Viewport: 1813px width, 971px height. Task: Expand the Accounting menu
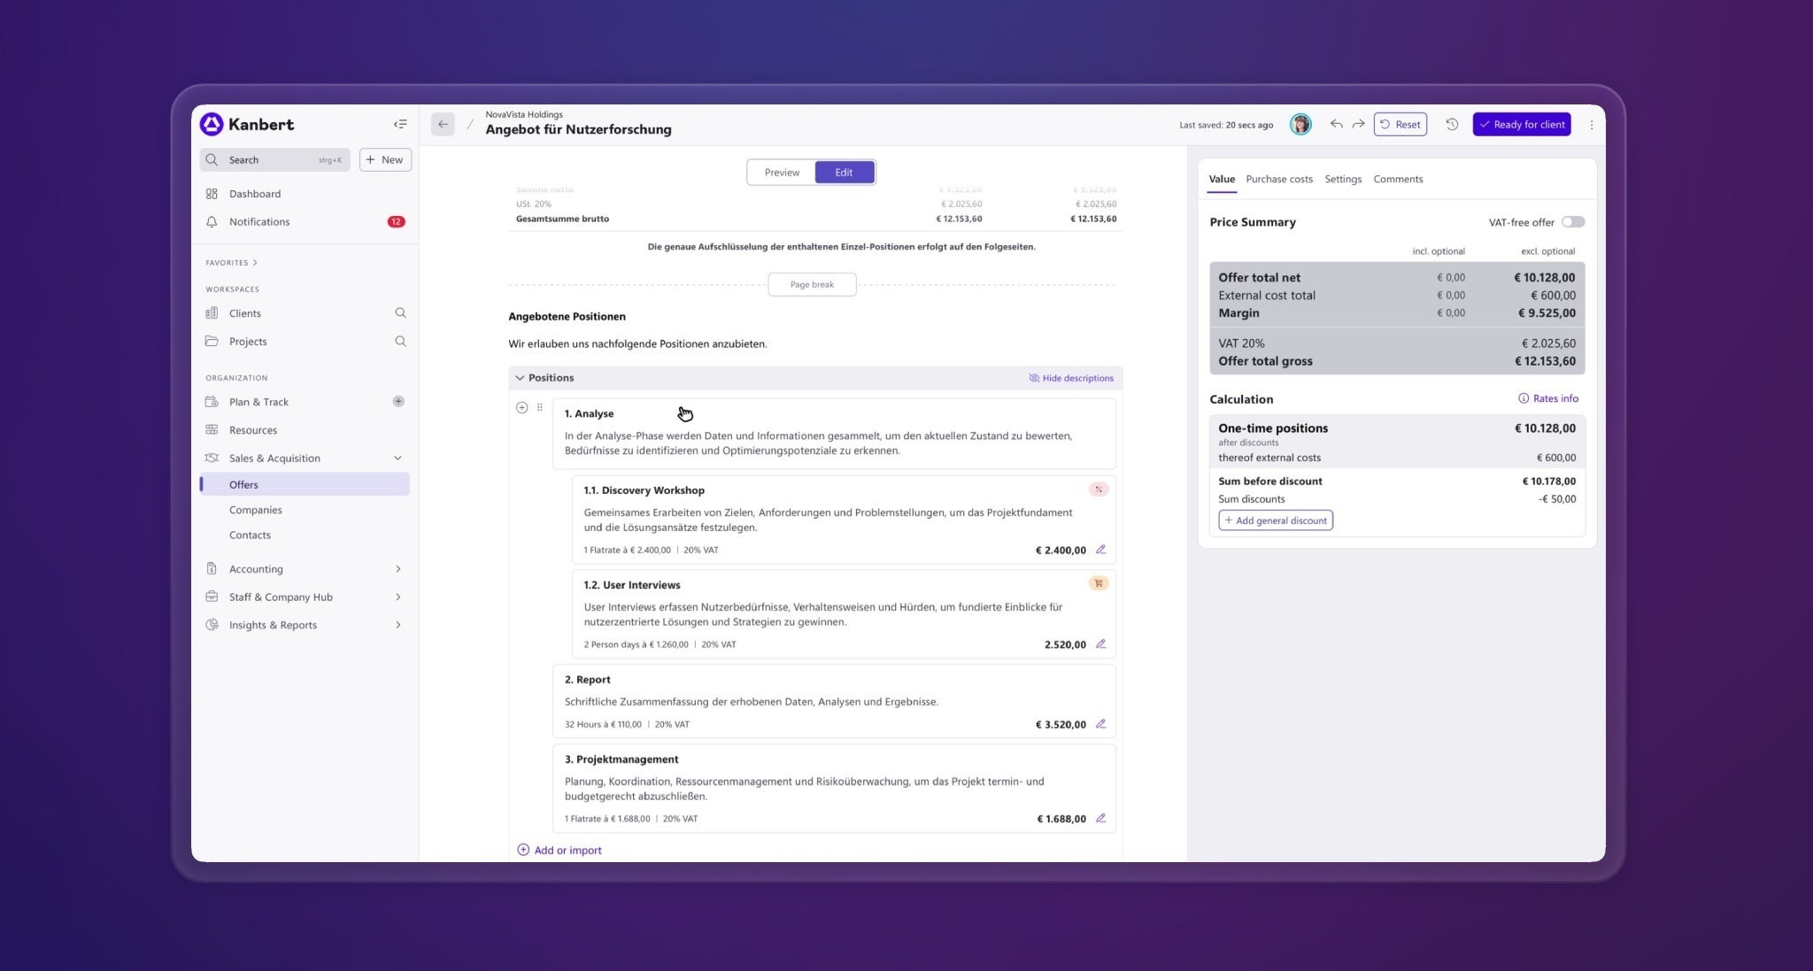click(x=397, y=569)
